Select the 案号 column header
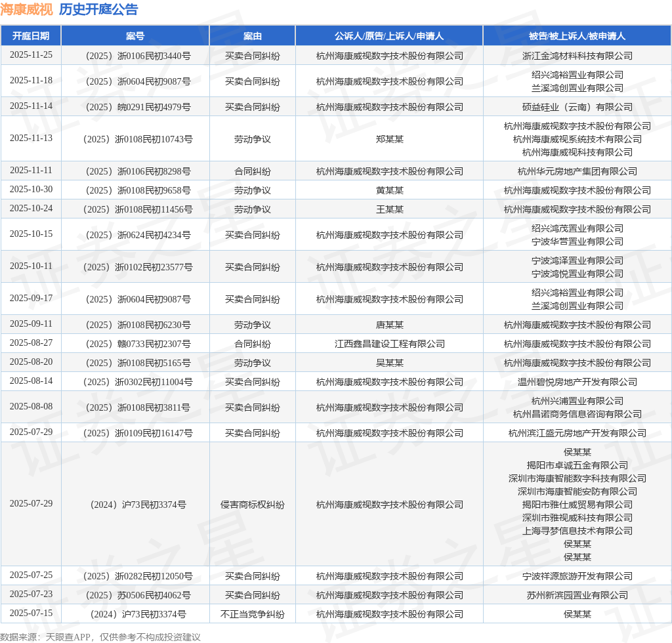The height and width of the screenshot is (643, 672). click(x=135, y=35)
